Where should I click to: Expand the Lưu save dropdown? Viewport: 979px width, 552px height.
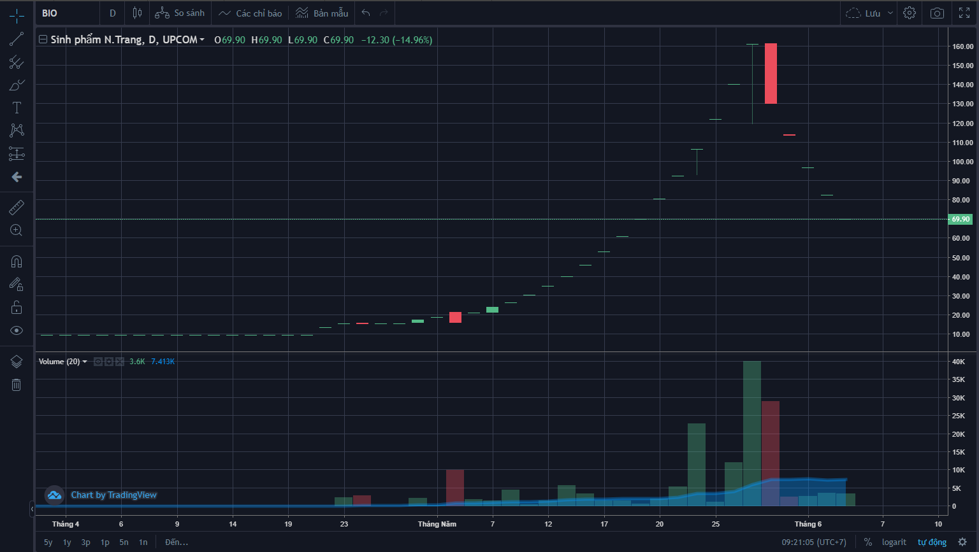pos(890,13)
